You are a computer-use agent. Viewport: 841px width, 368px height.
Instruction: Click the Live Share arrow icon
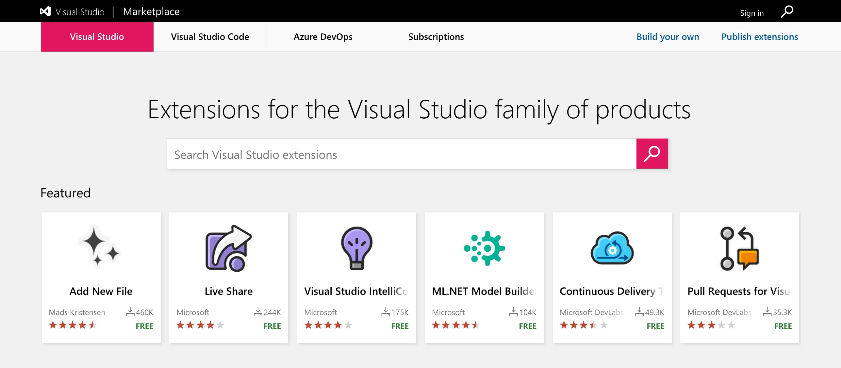(228, 248)
